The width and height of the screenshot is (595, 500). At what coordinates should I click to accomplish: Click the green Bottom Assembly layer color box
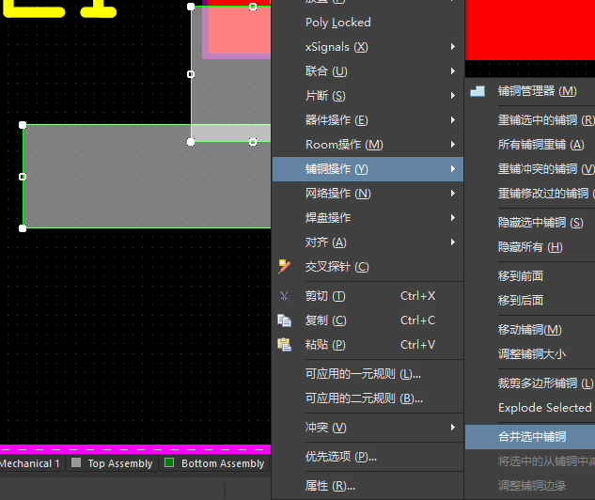pyautogui.click(x=169, y=463)
